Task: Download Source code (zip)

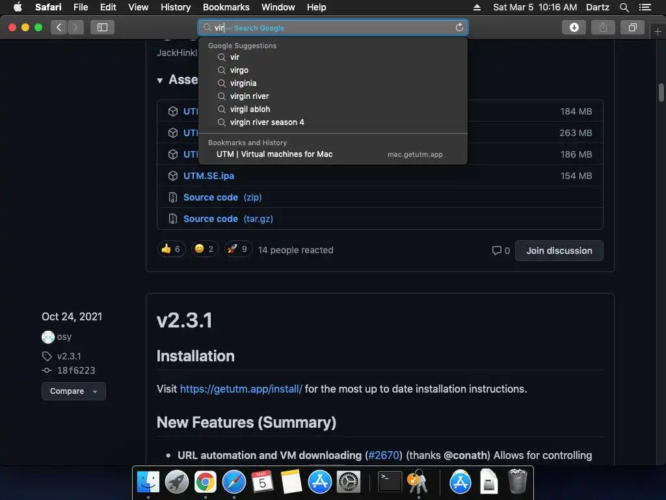Action: [x=222, y=197]
